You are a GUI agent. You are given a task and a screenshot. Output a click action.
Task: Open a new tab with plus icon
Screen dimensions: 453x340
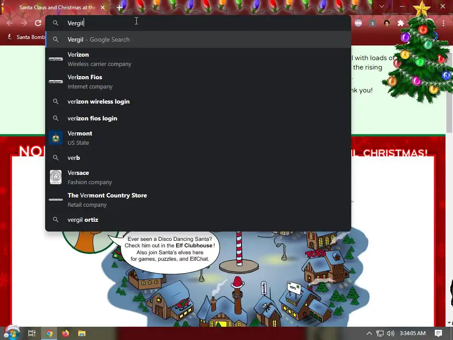tap(119, 8)
